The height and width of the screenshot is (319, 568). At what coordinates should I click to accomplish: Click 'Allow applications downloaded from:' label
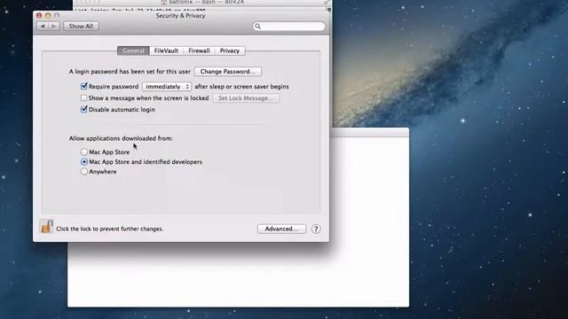coord(121,138)
